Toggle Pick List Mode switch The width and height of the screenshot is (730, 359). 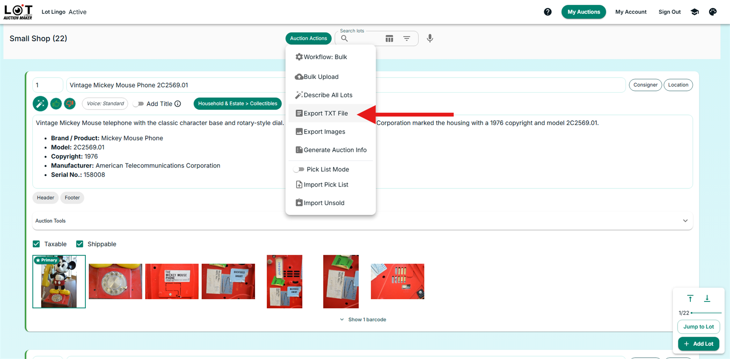[299, 169]
